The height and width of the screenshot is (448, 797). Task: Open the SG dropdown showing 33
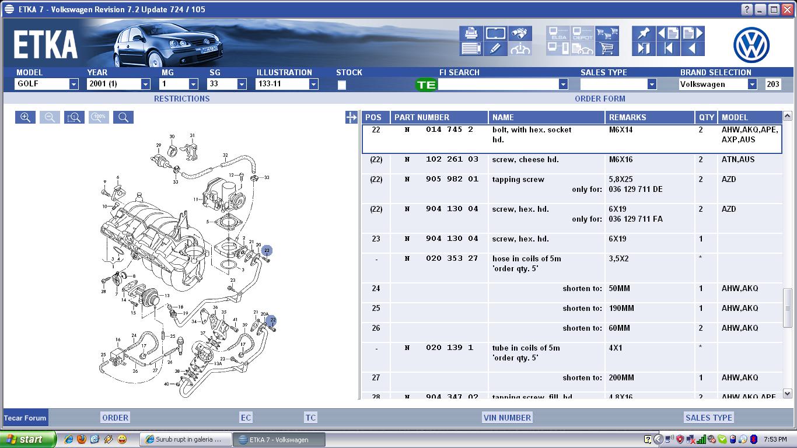coord(242,84)
